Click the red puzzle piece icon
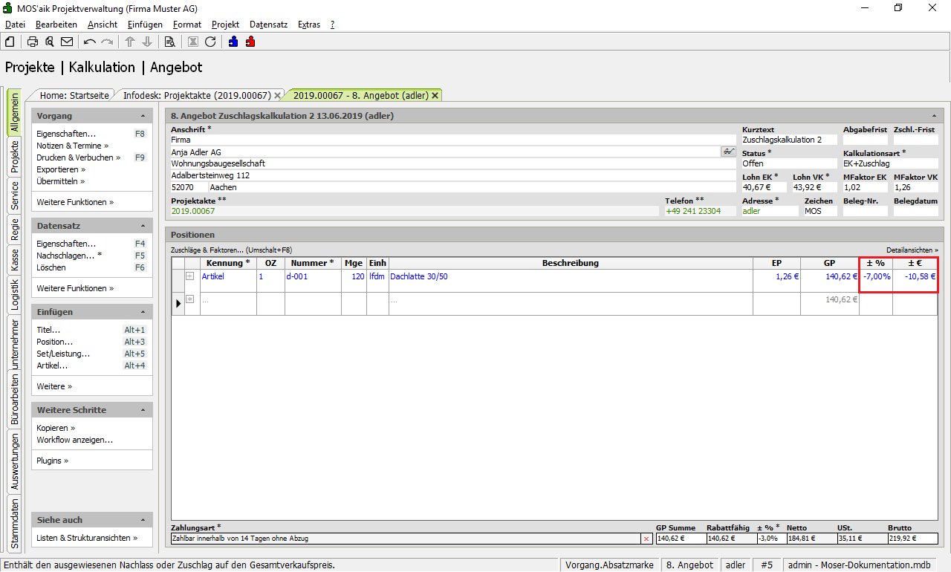This screenshot has width=951, height=572. (250, 42)
